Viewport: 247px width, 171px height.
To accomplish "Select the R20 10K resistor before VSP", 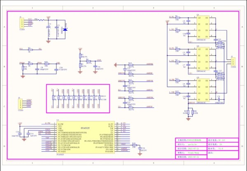I will coord(47,64).
